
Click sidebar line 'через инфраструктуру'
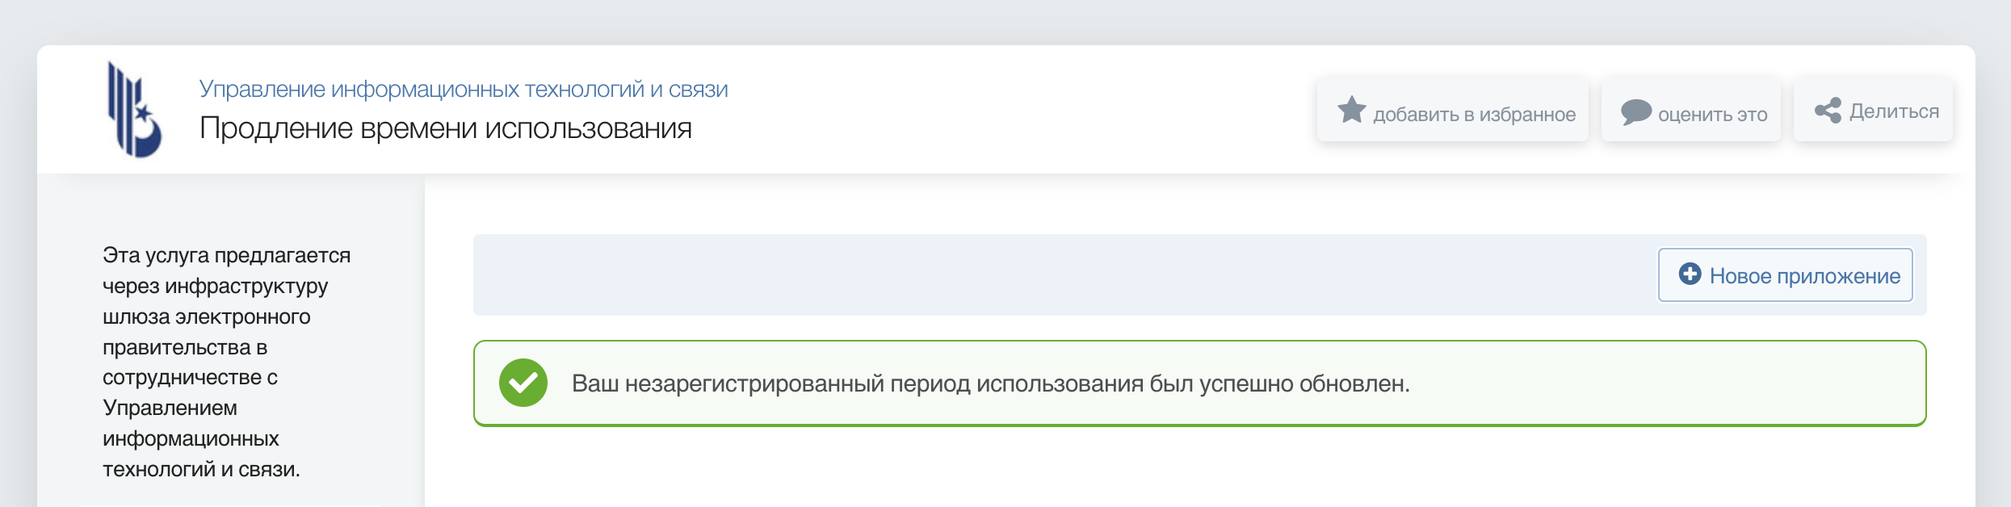pyautogui.click(x=215, y=286)
